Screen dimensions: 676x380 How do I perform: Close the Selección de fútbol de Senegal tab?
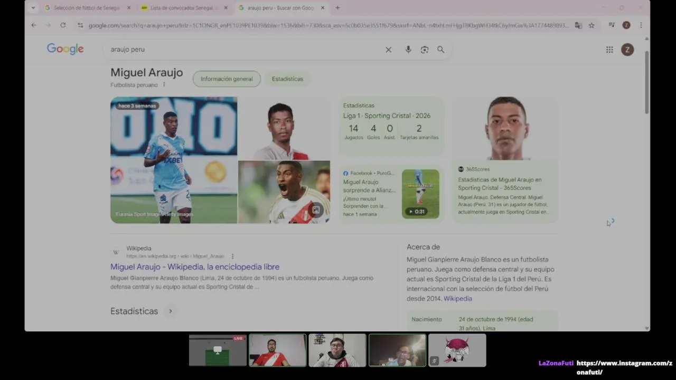[129, 8]
